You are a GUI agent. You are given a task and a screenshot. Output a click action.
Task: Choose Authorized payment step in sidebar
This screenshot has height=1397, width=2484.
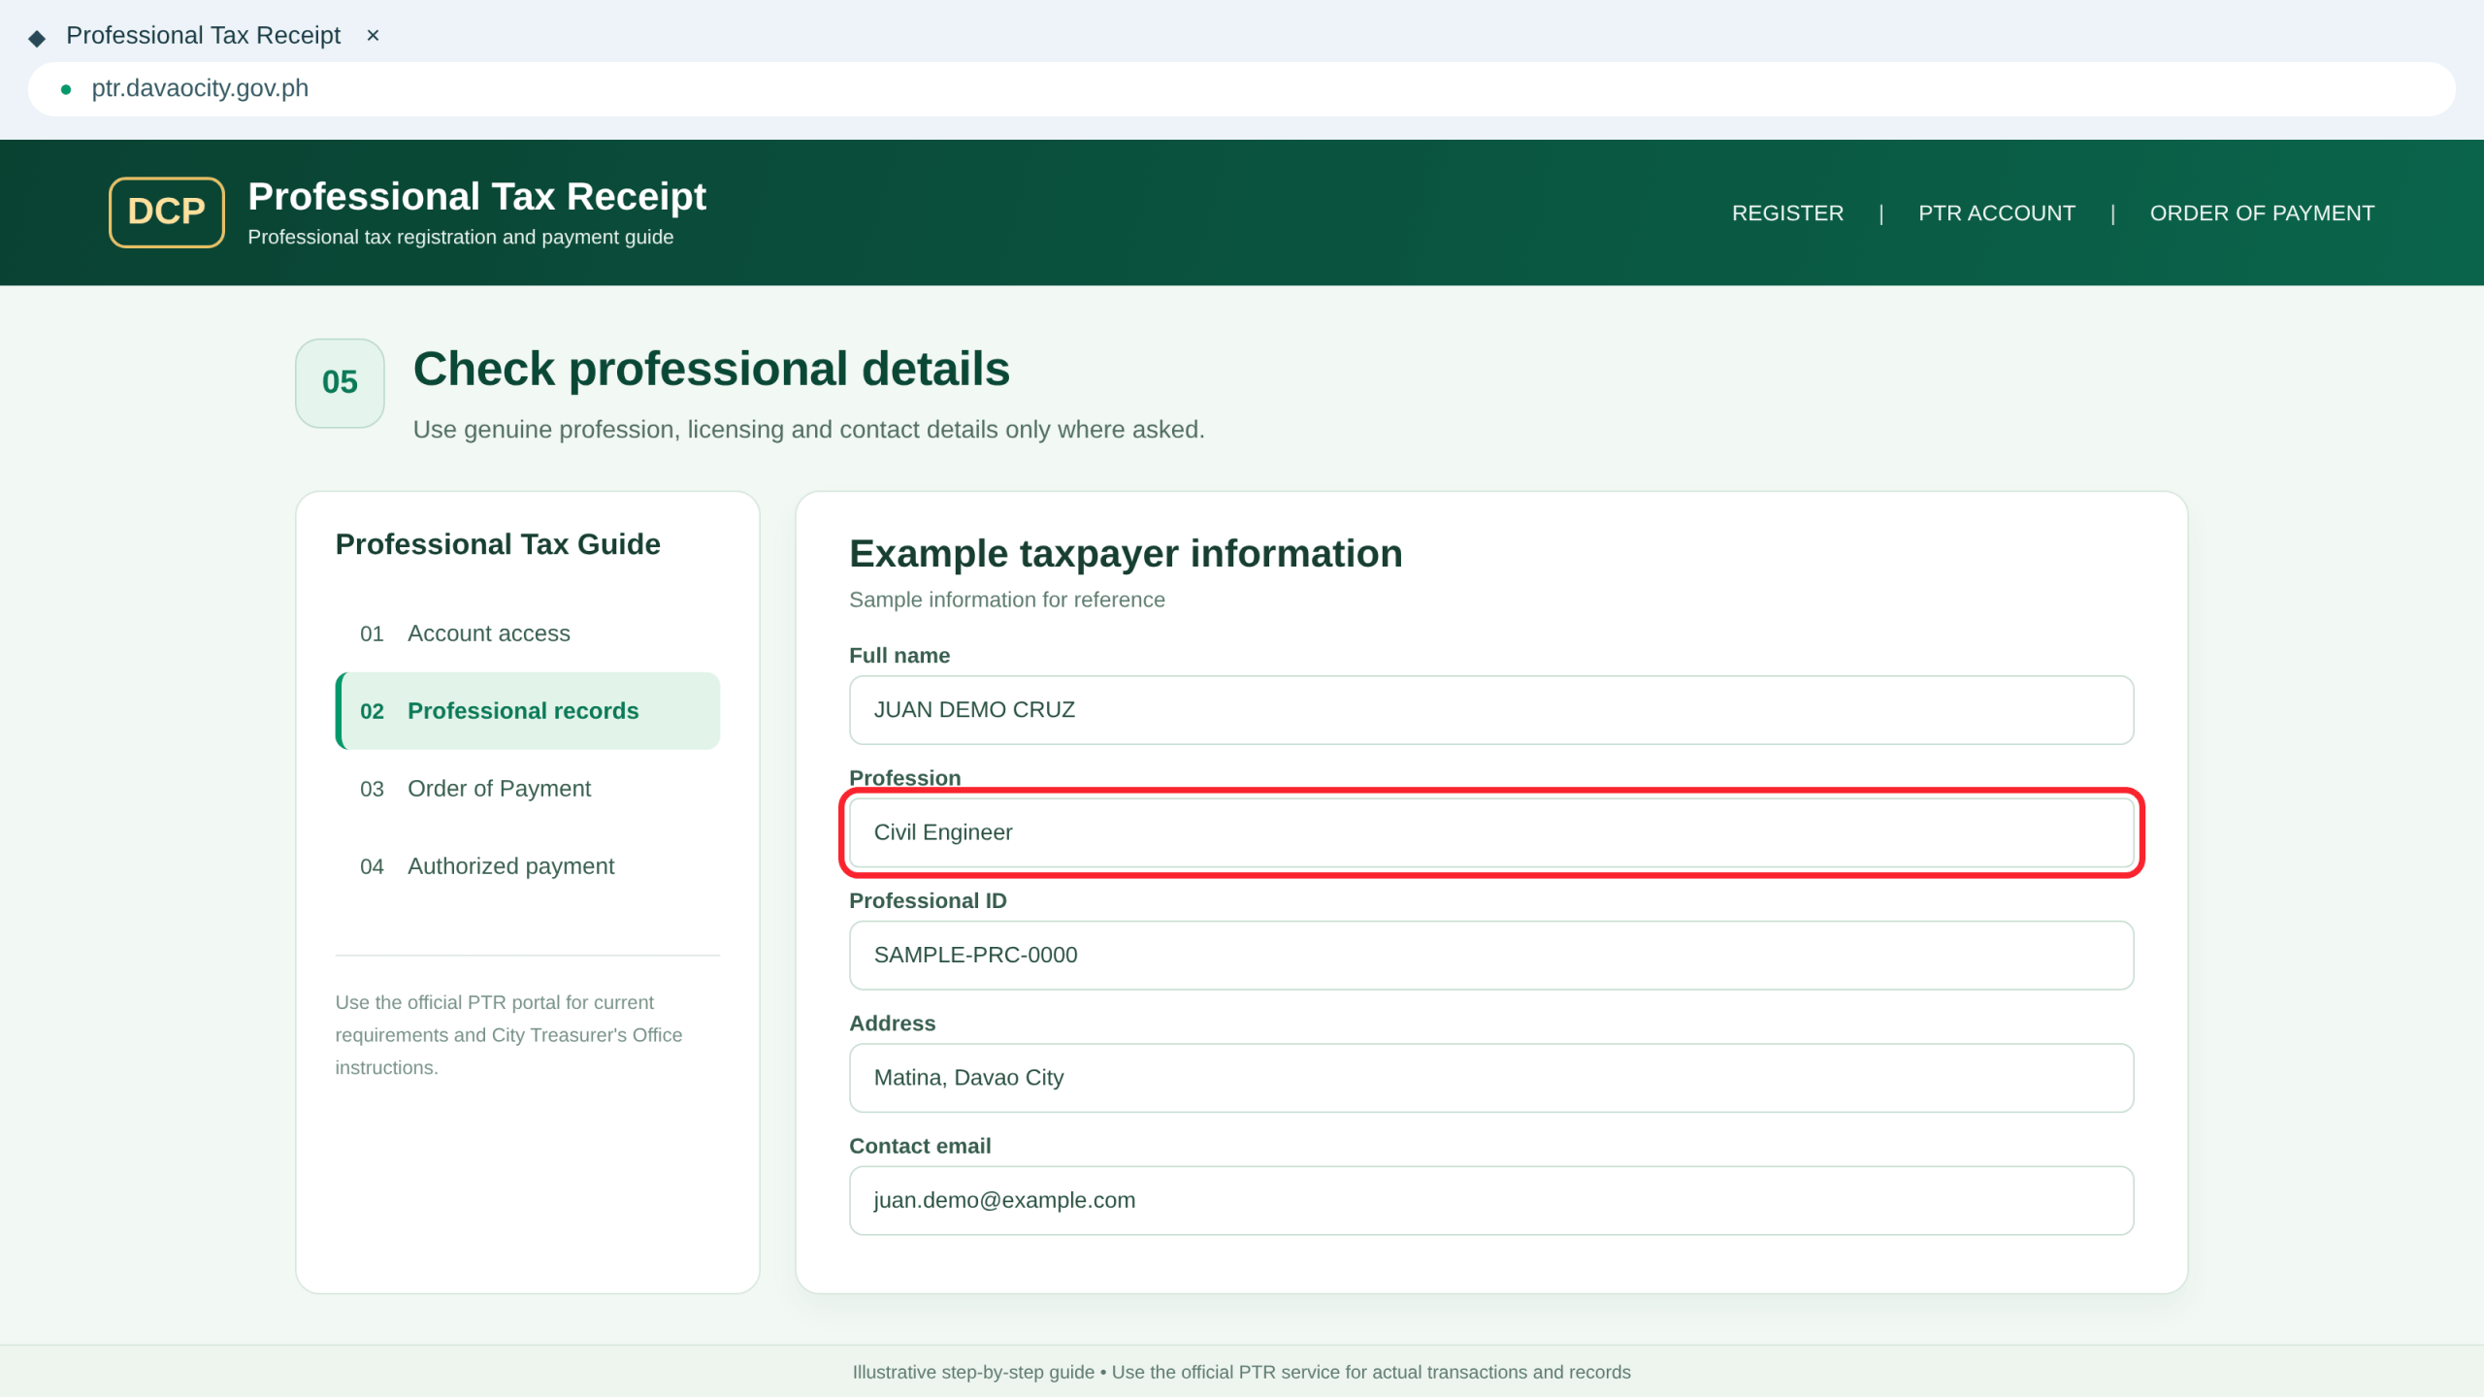pos(528,866)
